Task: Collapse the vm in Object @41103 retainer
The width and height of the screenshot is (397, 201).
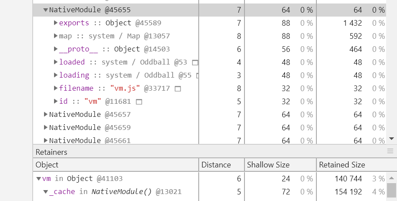Action: (x=39, y=179)
